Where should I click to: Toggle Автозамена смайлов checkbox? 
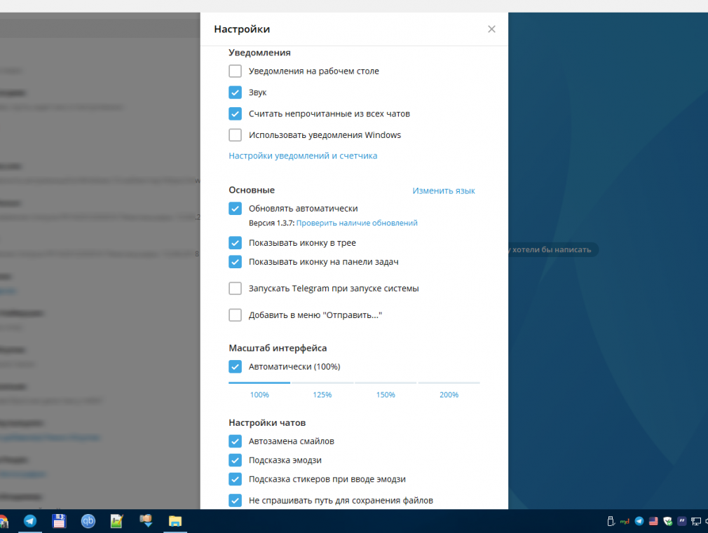pyautogui.click(x=236, y=441)
